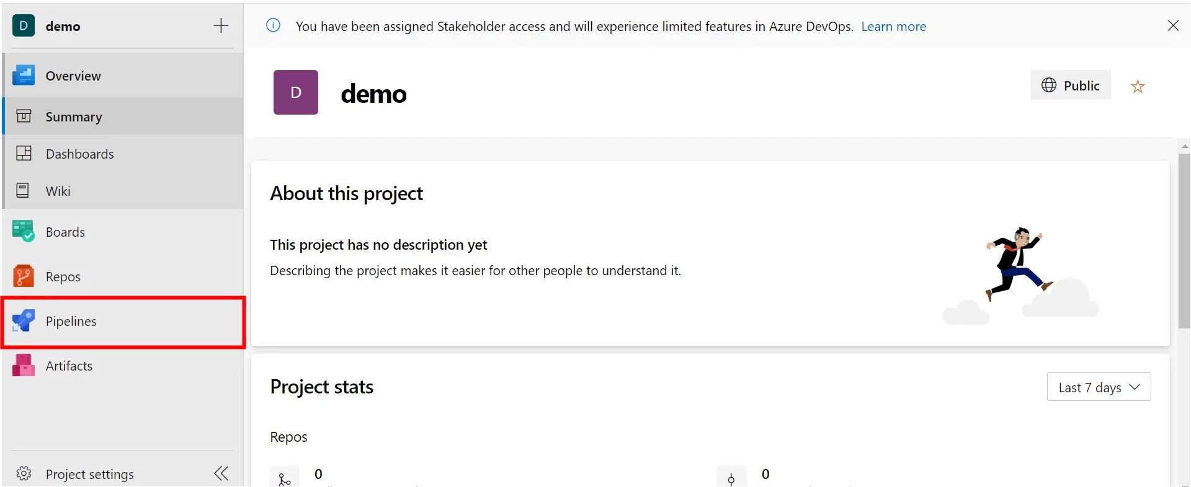Collapse sidebar with double chevron icon
The image size is (1191, 487).
click(221, 473)
